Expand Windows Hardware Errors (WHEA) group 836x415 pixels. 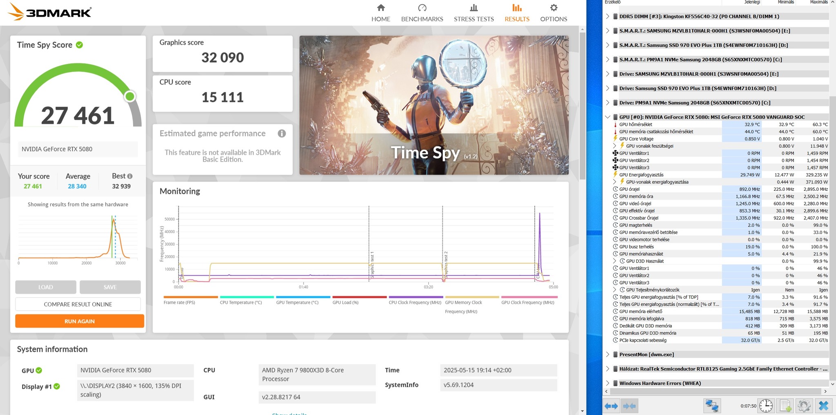pos(607,383)
